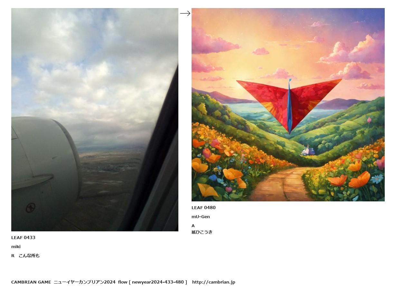This screenshot has width=396, height=290.
Task: Select author name mU·Gen
Action: (201, 217)
